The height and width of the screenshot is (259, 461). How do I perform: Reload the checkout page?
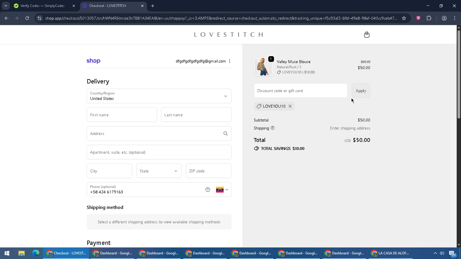pos(27,18)
